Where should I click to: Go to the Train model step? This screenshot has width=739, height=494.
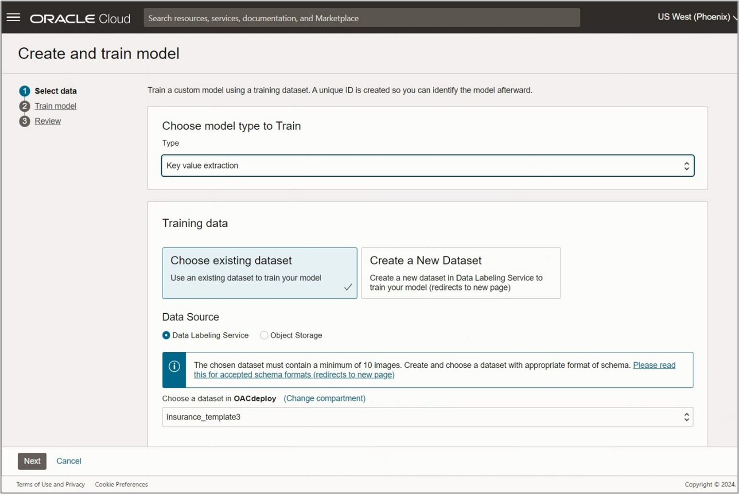[x=55, y=106]
